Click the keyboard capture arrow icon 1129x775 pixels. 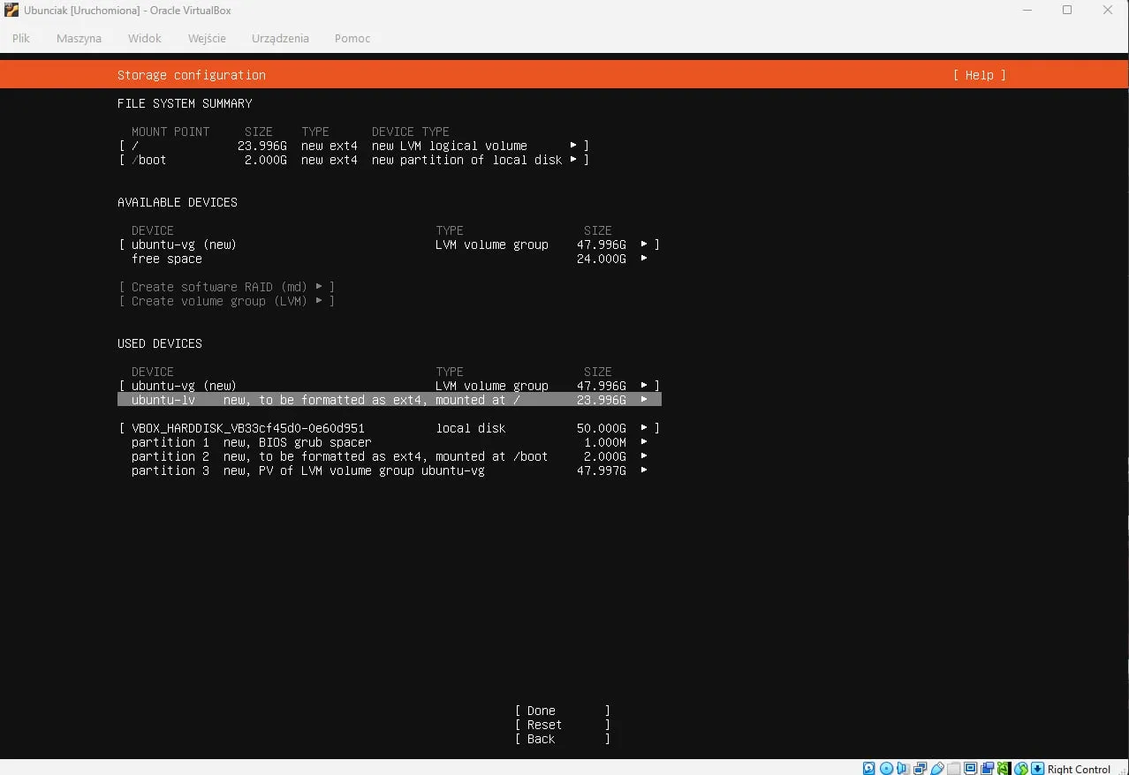click(1037, 768)
